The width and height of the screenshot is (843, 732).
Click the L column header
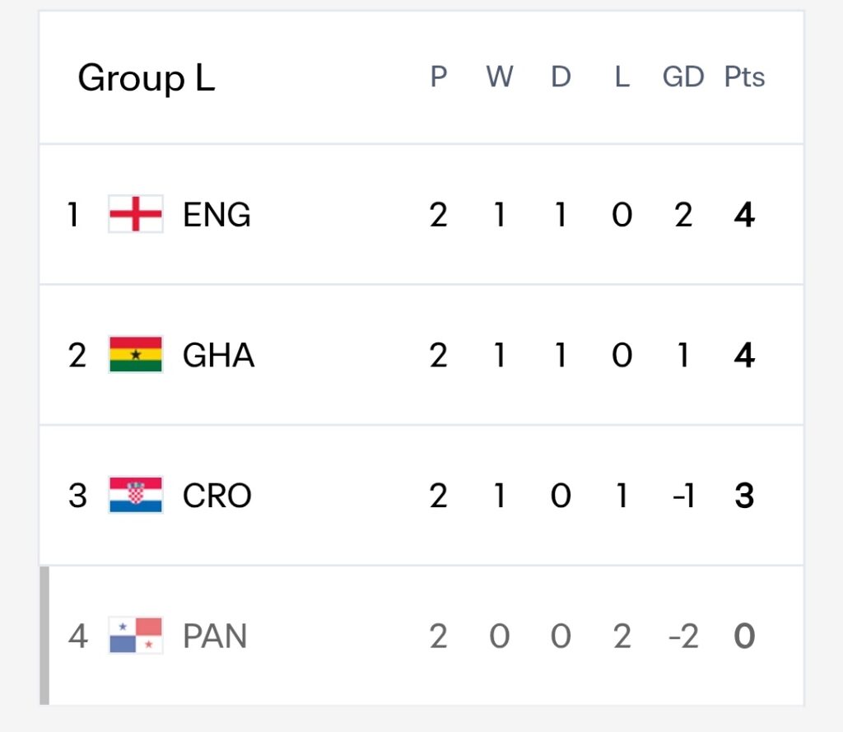tap(622, 77)
